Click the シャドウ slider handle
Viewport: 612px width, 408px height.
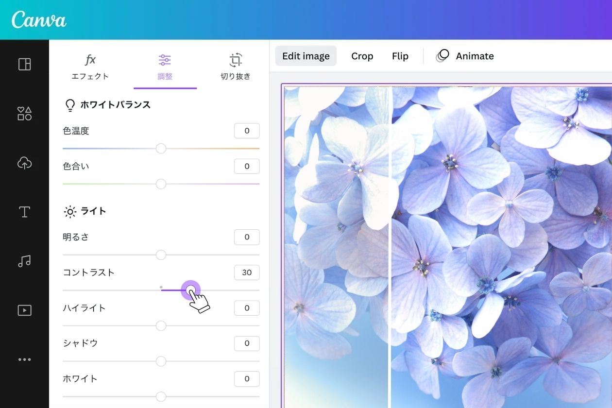click(x=161, y=361)
